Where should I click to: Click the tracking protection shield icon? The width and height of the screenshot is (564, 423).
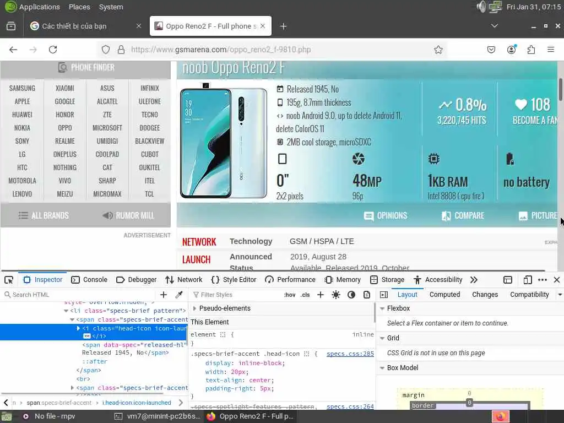[105, 50]
